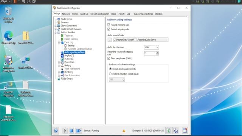Click the yellow warning triangle icon
The width and height of the screenshot is (242, 136).
tap(124, 131)
